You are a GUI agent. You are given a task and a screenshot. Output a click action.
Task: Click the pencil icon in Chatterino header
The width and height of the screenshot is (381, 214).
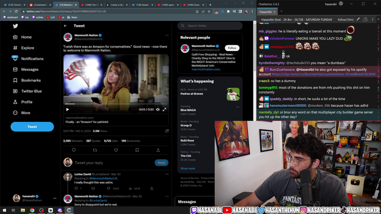(x=358, y=20)
